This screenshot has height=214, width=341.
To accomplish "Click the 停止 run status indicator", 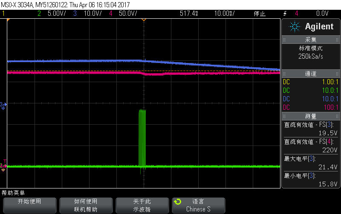I will click(x=260, y=14).
